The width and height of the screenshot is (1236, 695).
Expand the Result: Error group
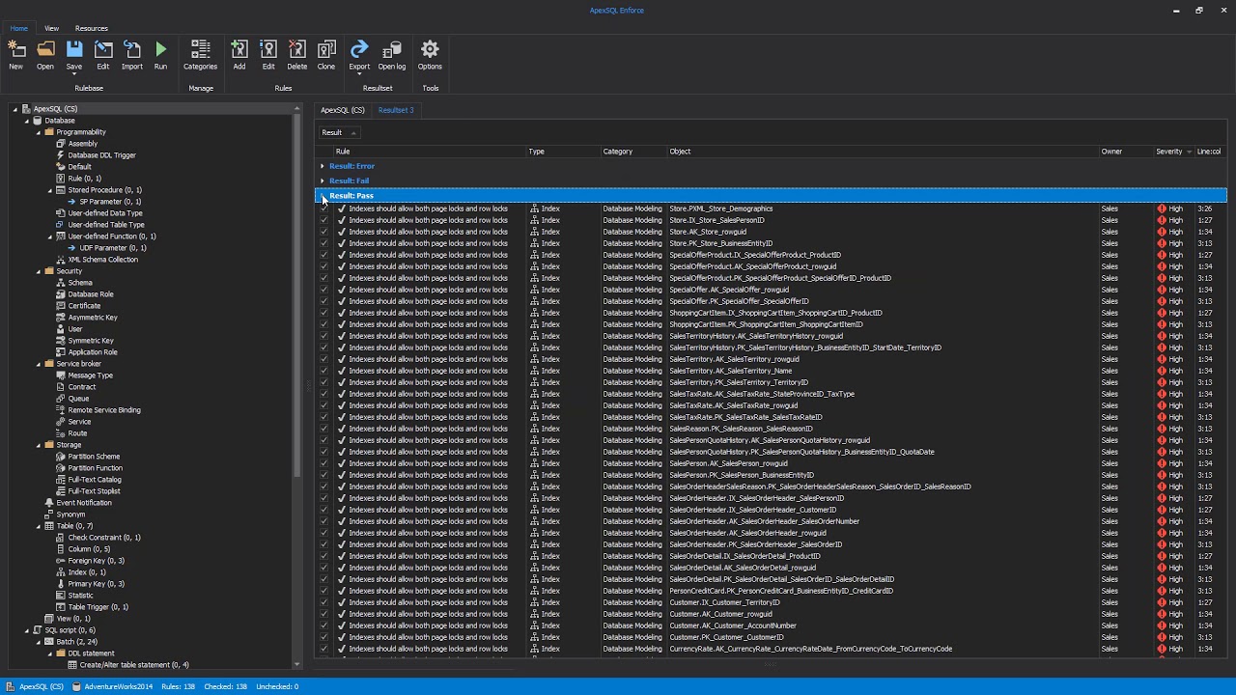point(323,166)
